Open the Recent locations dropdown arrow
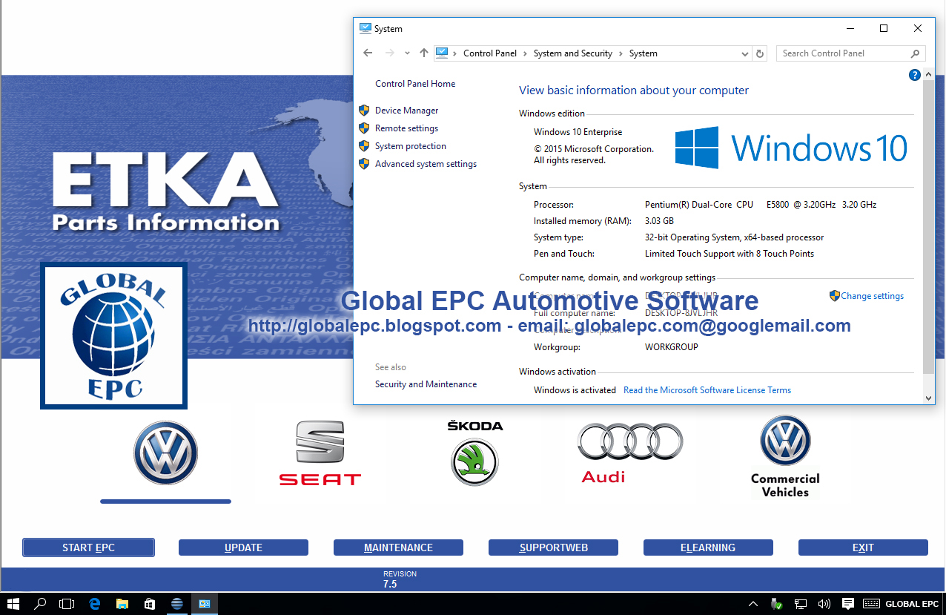Screen dimensions: 946x615 [407, 53]
